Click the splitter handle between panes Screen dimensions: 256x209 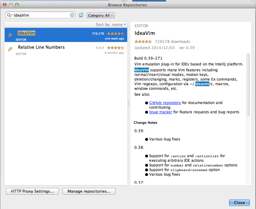click(129, 103)
